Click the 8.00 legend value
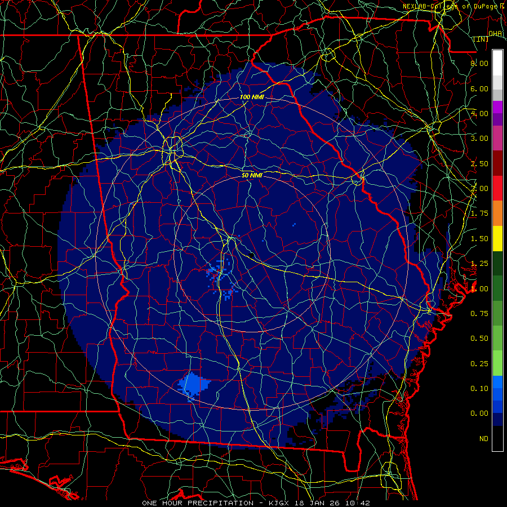 pos(479,63)
